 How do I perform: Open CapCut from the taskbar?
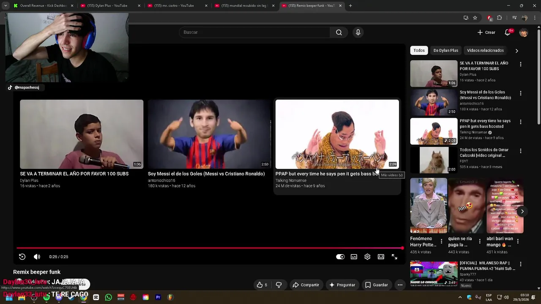click(96, 297)
